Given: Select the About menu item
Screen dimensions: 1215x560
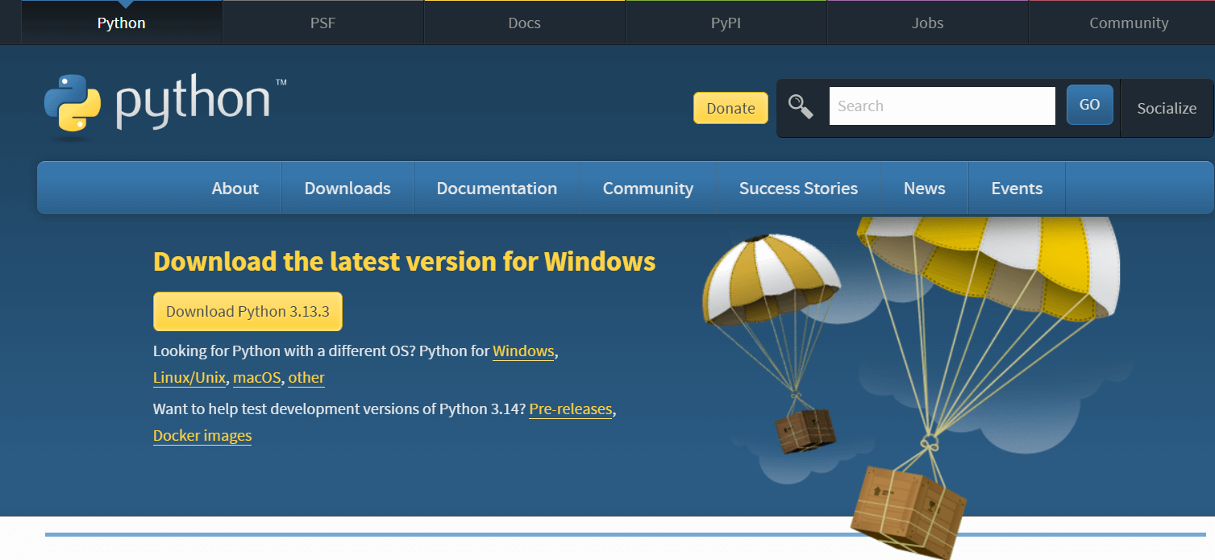Looking at the screenshot, I should 235,188.
